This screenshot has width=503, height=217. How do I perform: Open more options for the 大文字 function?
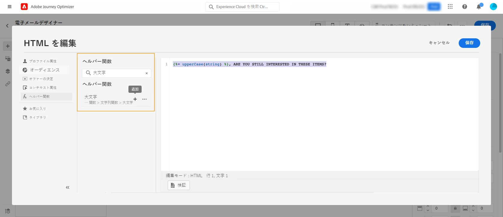point(145,99)
